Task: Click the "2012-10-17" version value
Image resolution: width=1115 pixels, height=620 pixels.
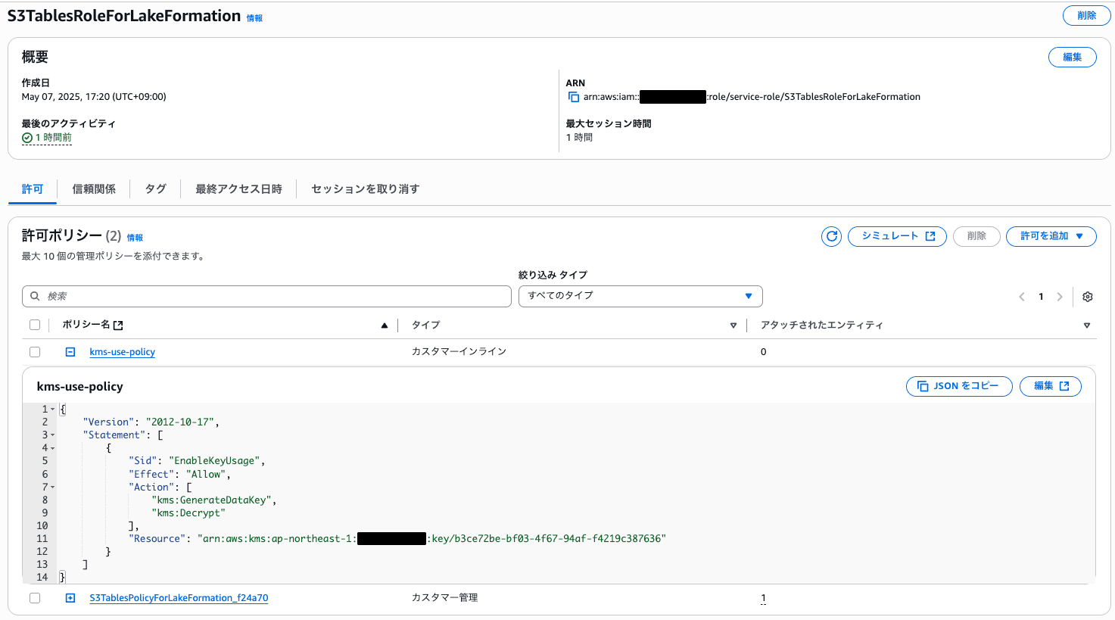Action: click(180, 422)
